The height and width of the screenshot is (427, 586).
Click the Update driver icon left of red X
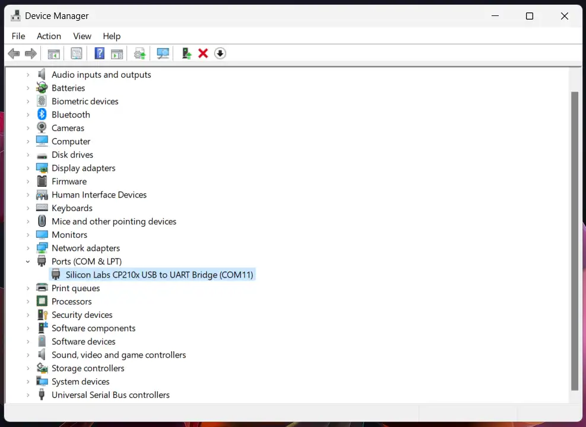pyautogui.click(x=186, y=53)
